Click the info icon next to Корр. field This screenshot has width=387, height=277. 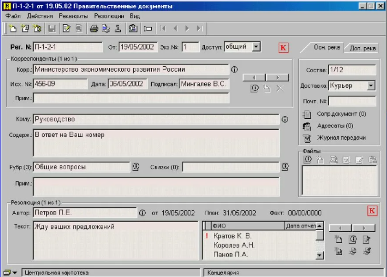point(234,70)
